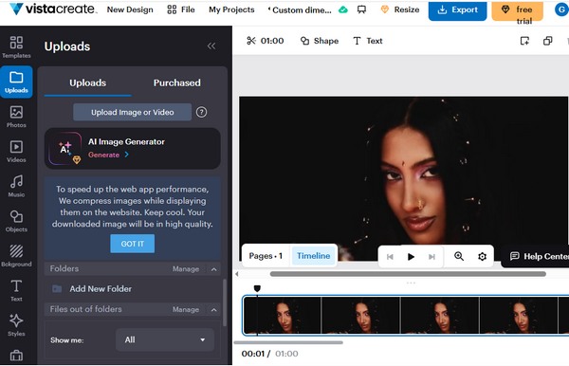Open My Projects
The width and height of the screenshot is (569, 366).
tap(231, 9)
